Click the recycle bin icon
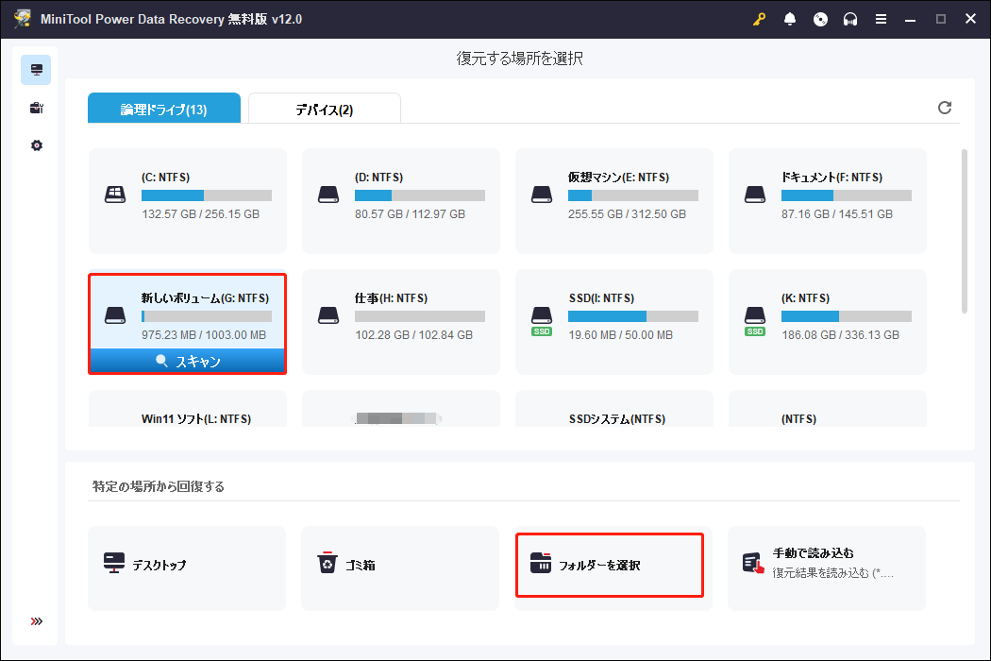 click(x=328, y=563)
